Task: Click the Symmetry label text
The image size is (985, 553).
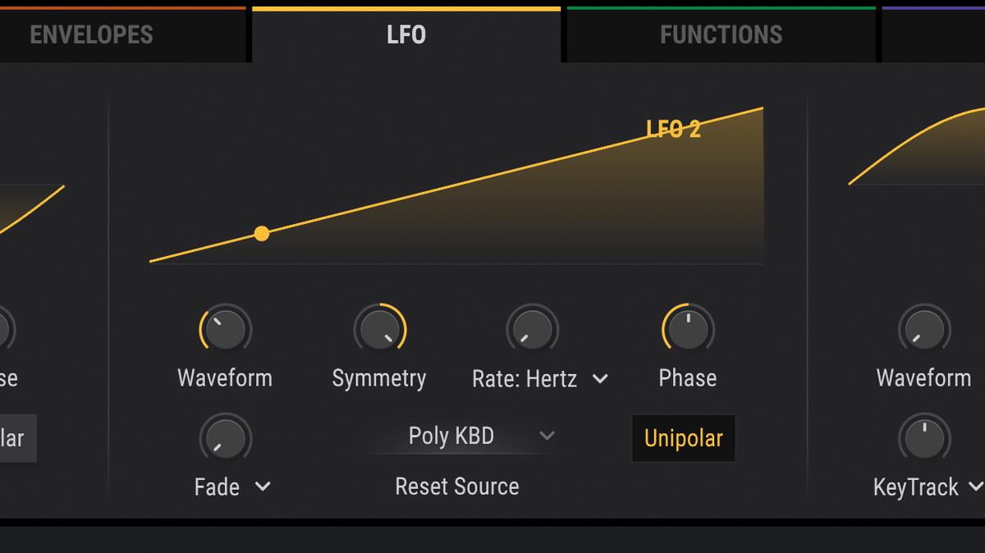Action: point(379,378)
